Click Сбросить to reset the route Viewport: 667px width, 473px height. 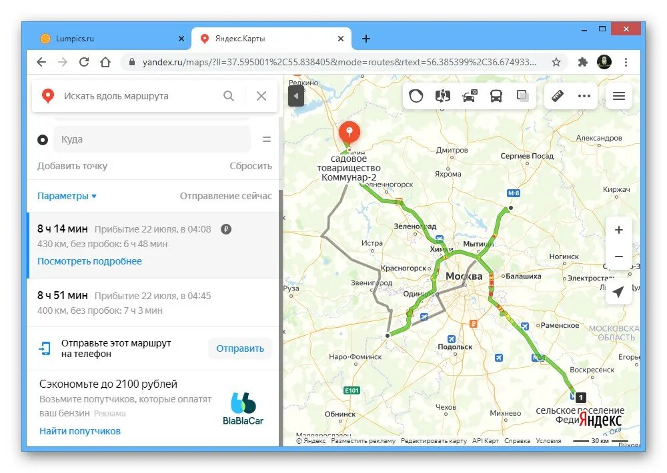[x=251, y=166]
